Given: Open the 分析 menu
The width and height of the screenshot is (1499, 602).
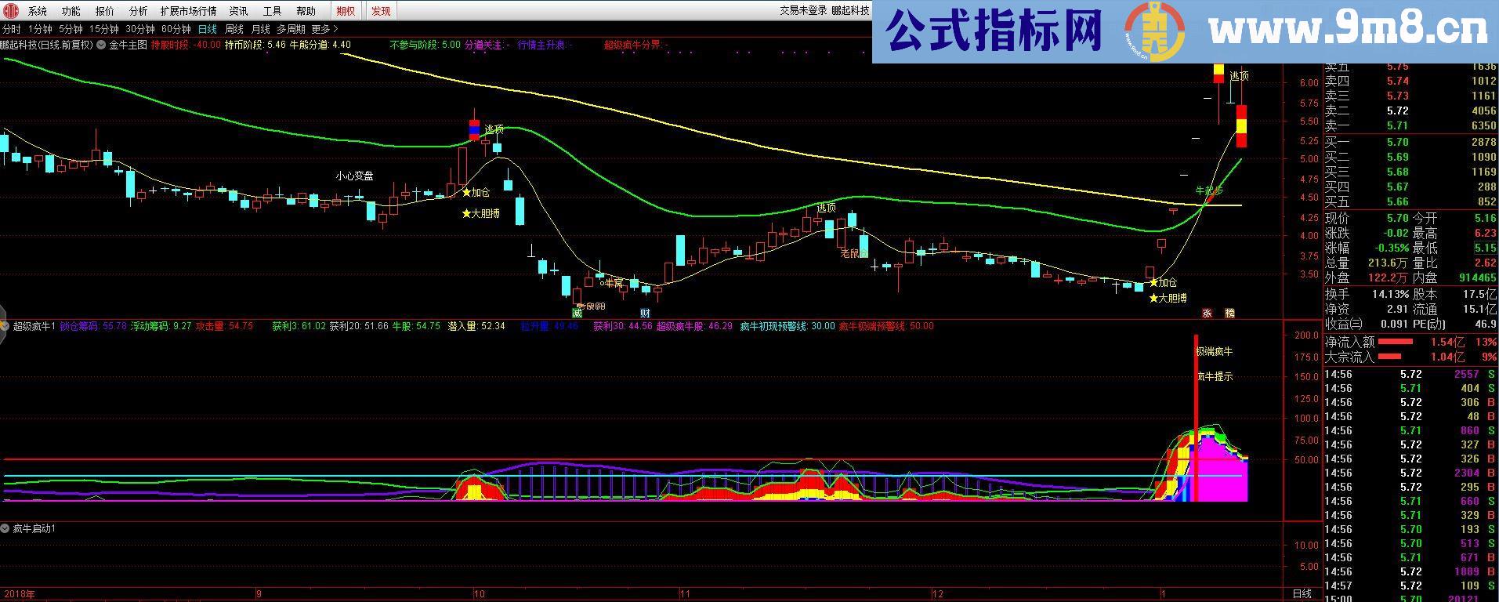Looking at the screenshot, I should pos(138,11).
